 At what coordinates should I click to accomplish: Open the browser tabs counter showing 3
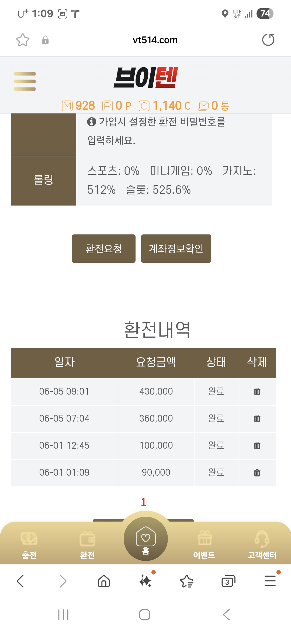pos(228,581)
